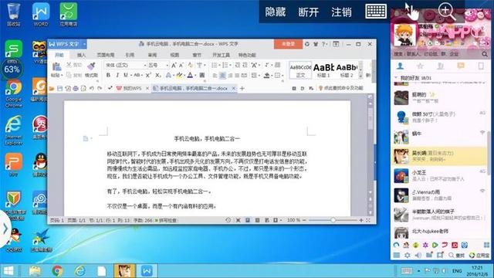Screen dimensions: 494x278
Task: Open the WPS 文字 application menu arrow
Action: pos(84,44)
